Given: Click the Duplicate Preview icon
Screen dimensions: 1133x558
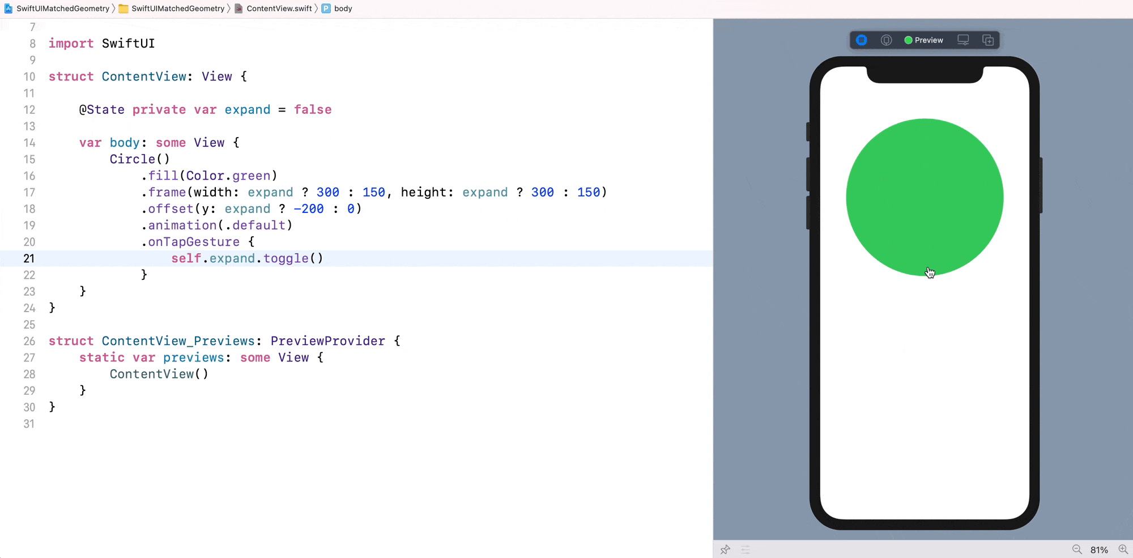Looking at the screenshot, I should (x=988, y=40).
